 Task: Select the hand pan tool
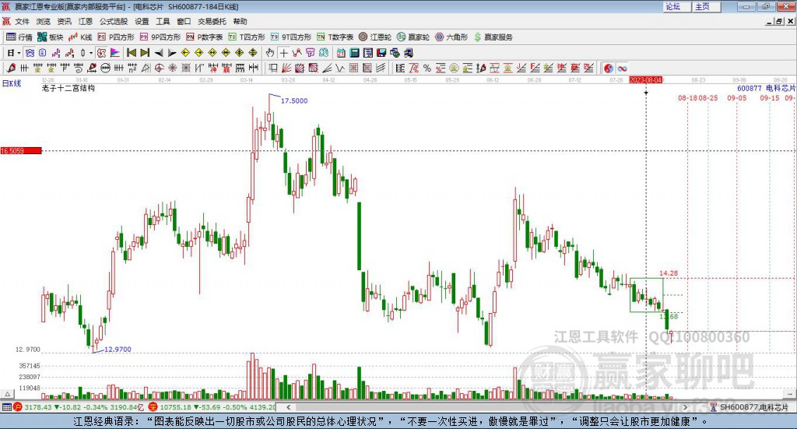270,53
